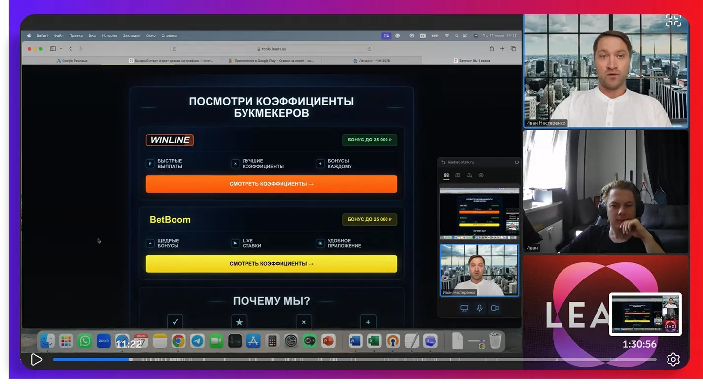Open the Apple menu
Image resolution: width=703 pixels, height=384 pixels.
29,35
